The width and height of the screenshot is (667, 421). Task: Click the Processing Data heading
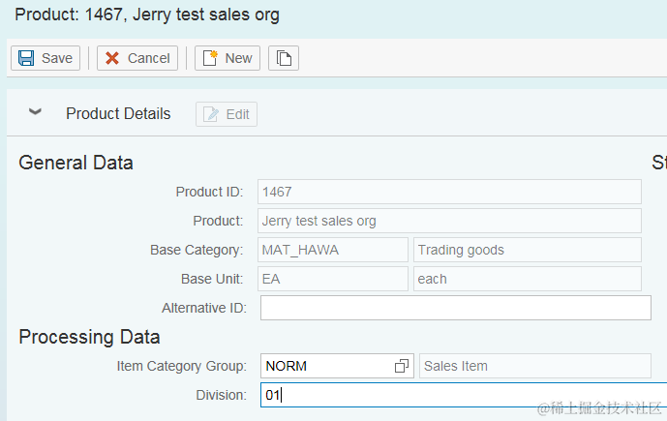point(89,337)
